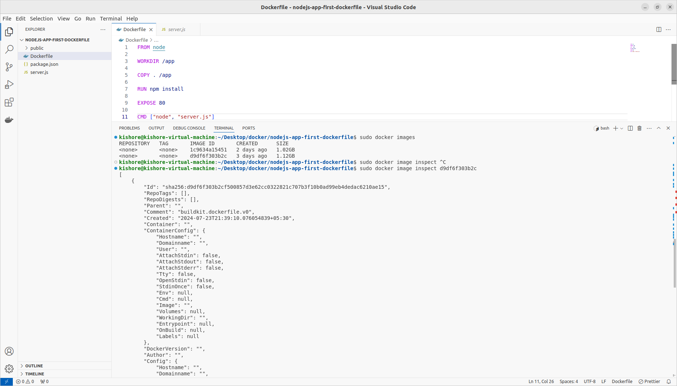Image resolution: width=677 pixels, height=386 pixels.
Task: Open the Terminal menu
Action: (x=111, y=19)
